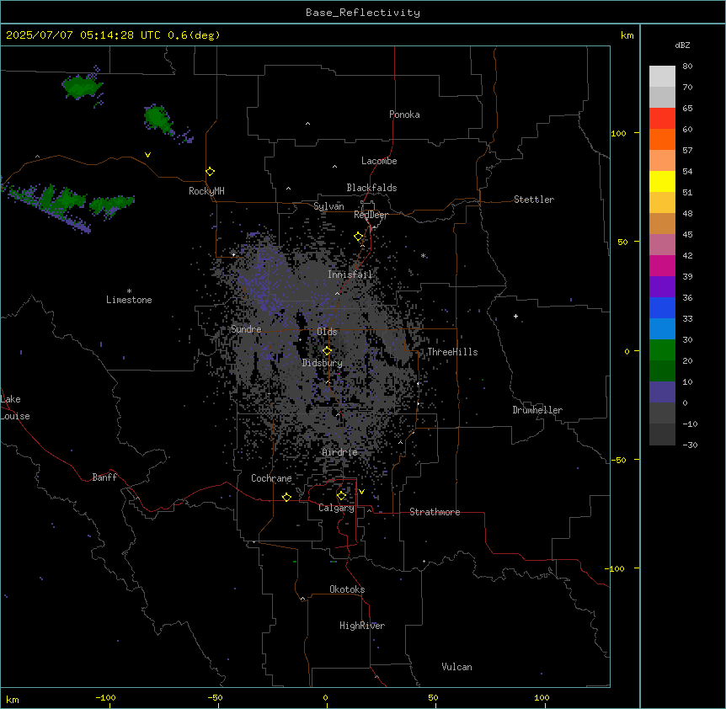This screenshot has height=709, width=726.
Task: Select the purple 36-39 dBZ legend swatch
Action: click(x=662, y=287)
